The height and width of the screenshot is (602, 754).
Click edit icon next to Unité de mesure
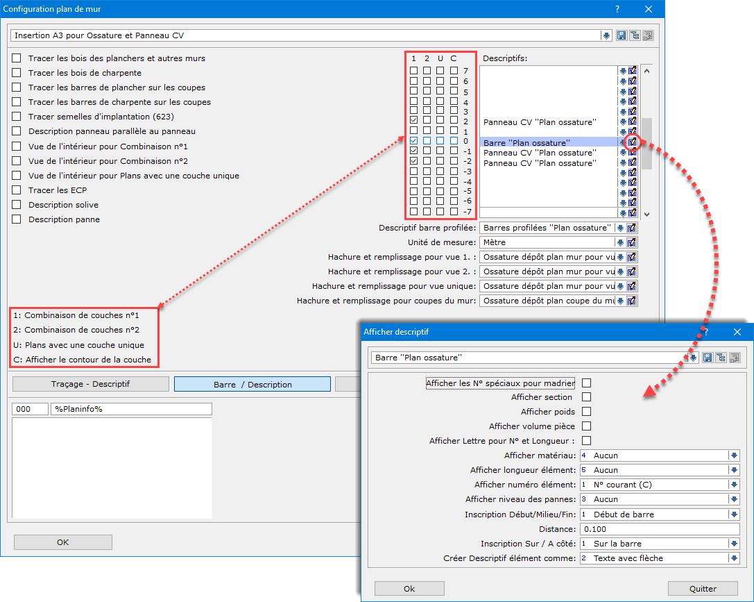click(632, 242)
